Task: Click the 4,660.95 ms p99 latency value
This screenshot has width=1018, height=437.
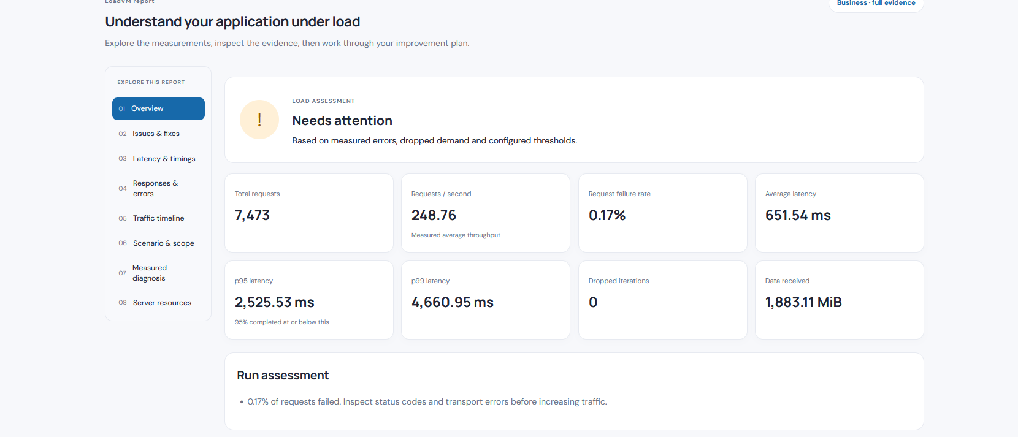Action: pos(453,302)
